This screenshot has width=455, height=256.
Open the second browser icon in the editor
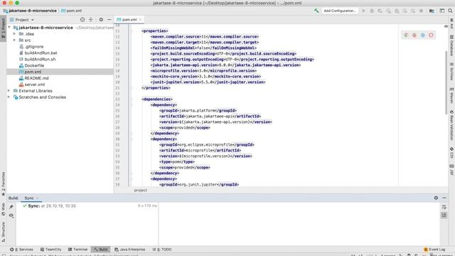pos(414,35)
